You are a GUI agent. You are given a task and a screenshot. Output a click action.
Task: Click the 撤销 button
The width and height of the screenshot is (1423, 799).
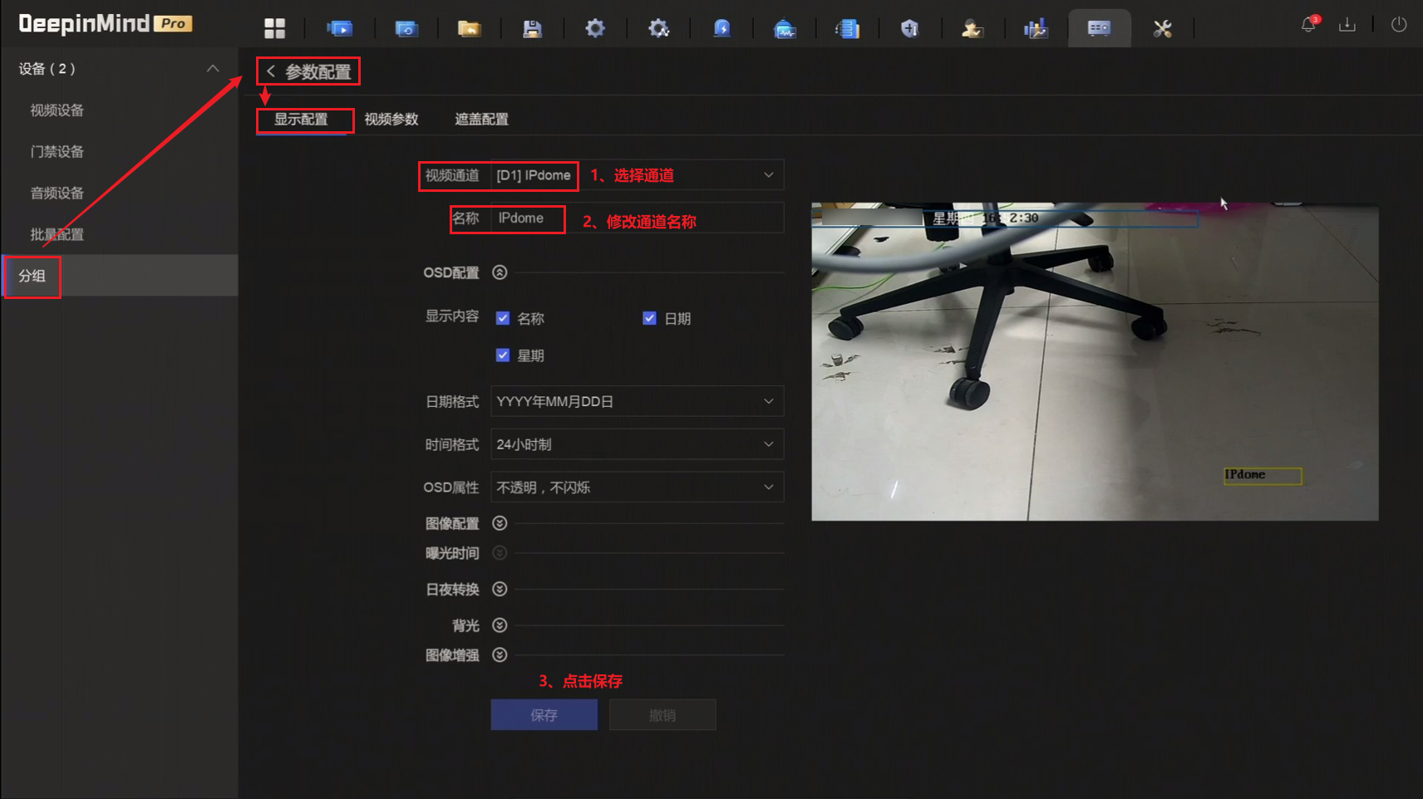tap(662, 715)
